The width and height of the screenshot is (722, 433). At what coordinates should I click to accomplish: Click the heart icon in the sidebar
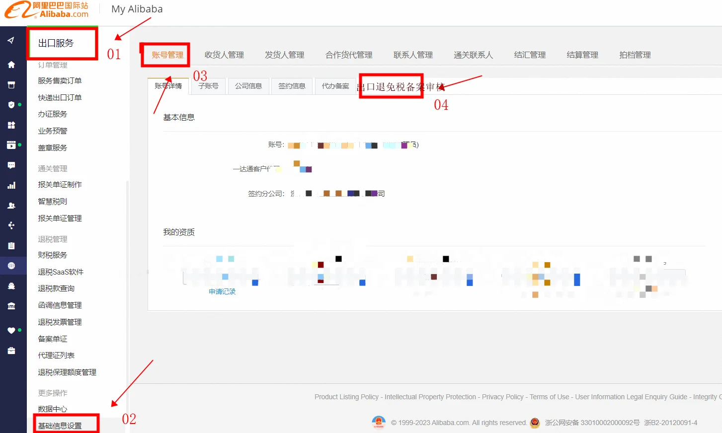[11, 330]
